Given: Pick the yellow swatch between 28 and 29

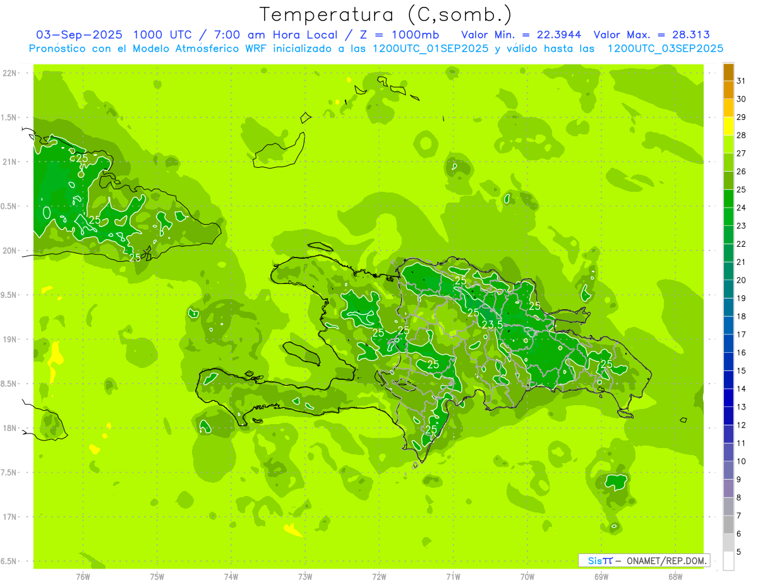Looking at the screenshot, I should (728, 126).
